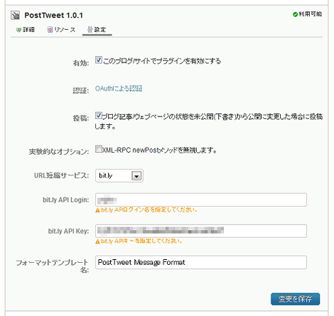
Task: Click the PostTweet plugin icon
Action: 16,15
